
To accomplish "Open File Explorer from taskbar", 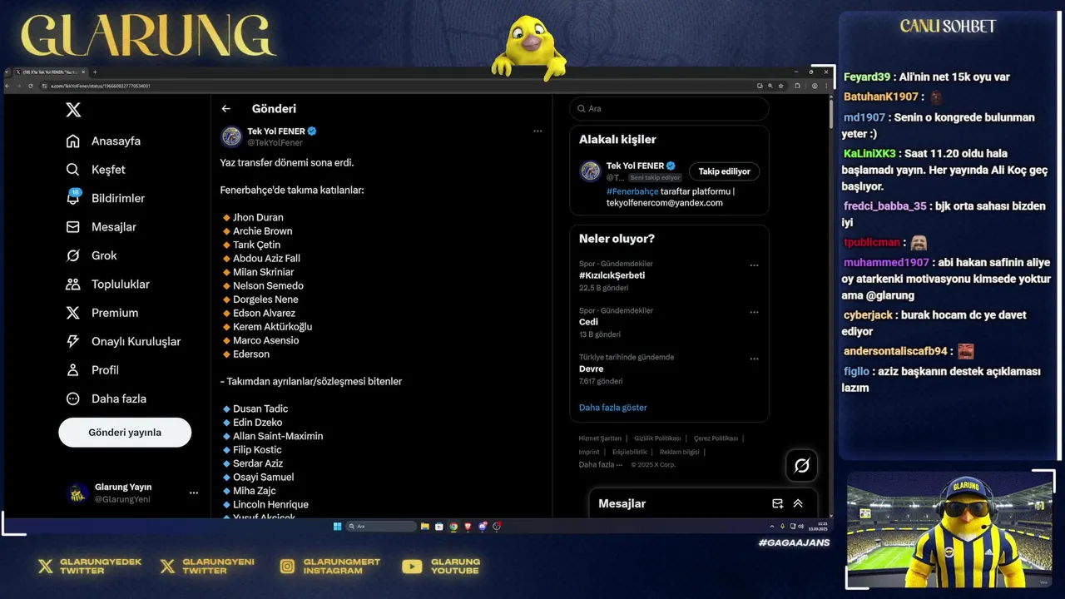I will (x=425, y=527).
